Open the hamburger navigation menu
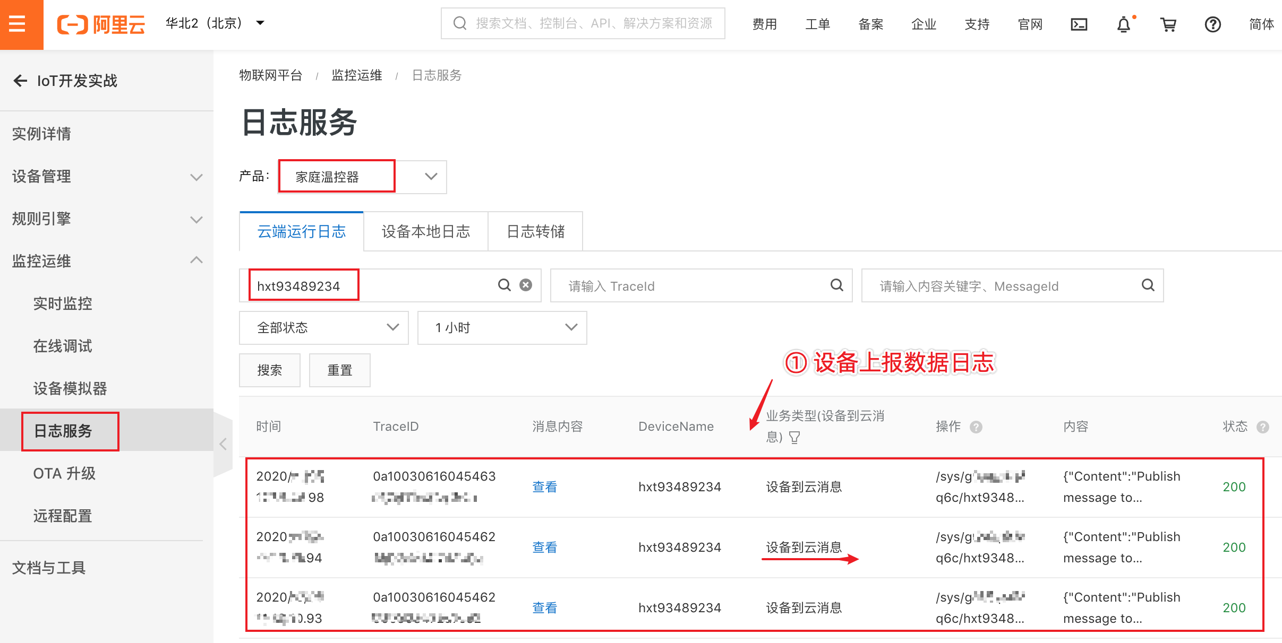 18,24
